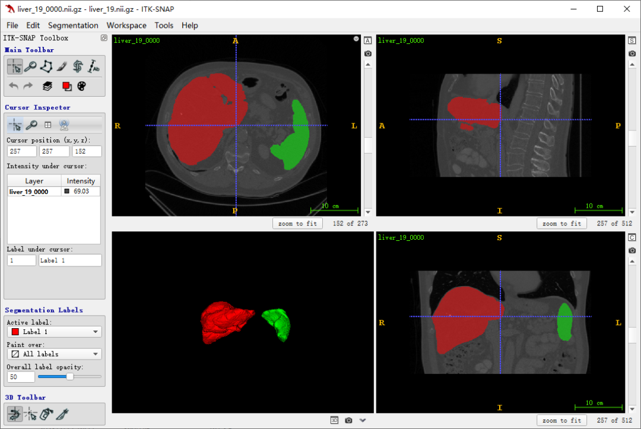
Task: Click the cursor y position field
Action: coord(55,151)
